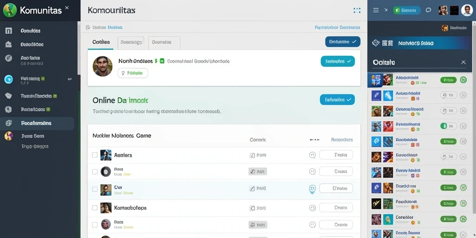Close the Ooitalo panel with X

[463, 62]
